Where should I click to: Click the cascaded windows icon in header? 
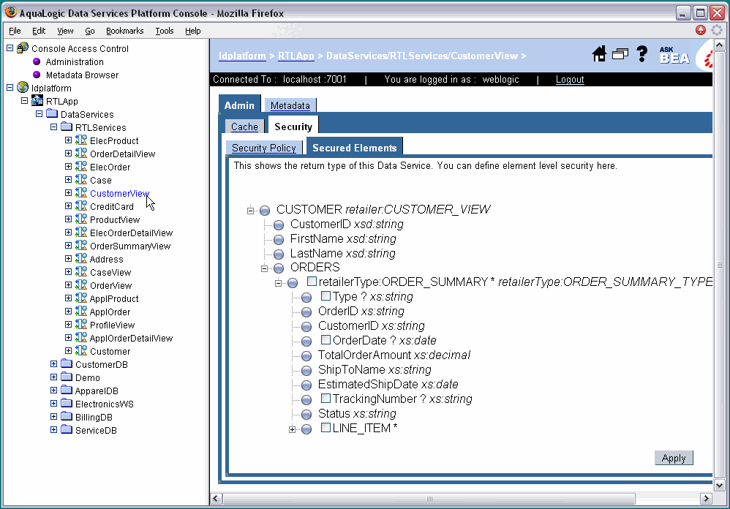tap(620, 54)
